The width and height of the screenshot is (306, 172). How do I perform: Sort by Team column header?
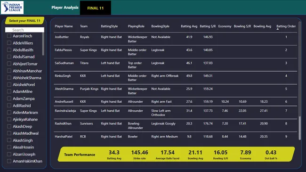coord(84,26)
